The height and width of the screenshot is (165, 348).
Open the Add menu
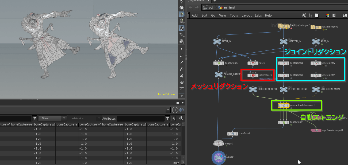click(x=195, y=15)
